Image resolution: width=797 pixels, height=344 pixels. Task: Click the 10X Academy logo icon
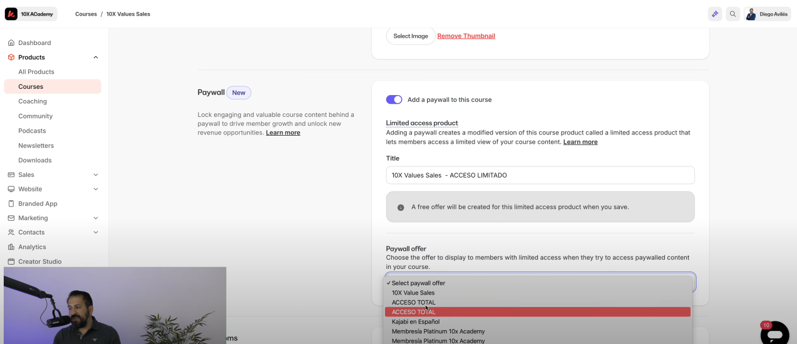point(11,14)
